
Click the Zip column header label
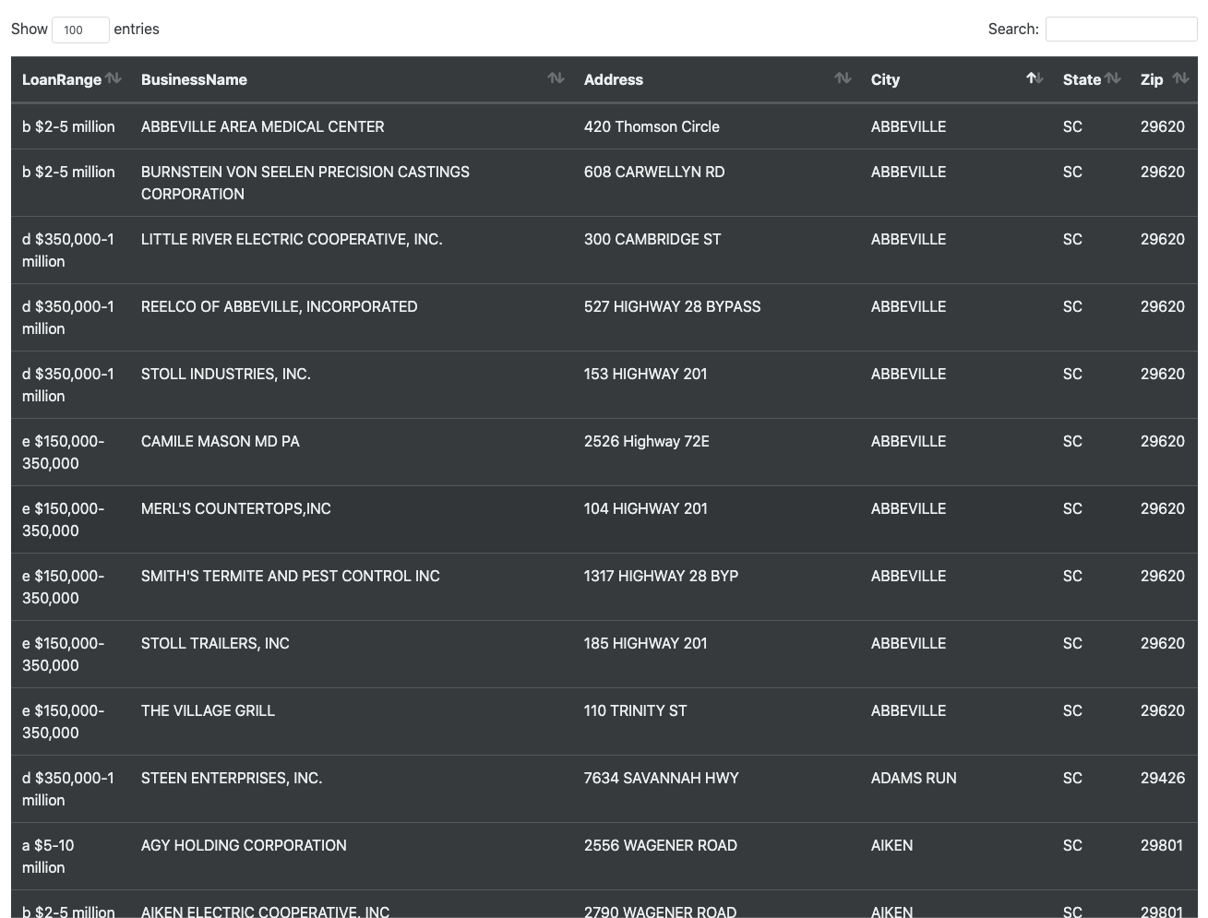coord(1152,79)
